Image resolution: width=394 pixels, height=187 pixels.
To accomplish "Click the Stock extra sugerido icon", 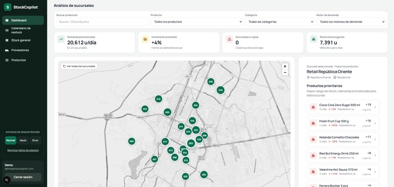I will [313, 39].
